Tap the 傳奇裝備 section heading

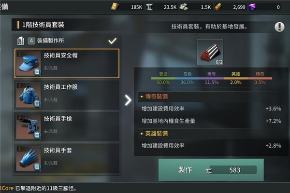point(157,96)
